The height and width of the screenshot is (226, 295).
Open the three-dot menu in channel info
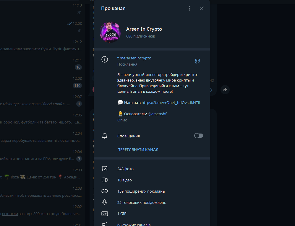[190, 8]
